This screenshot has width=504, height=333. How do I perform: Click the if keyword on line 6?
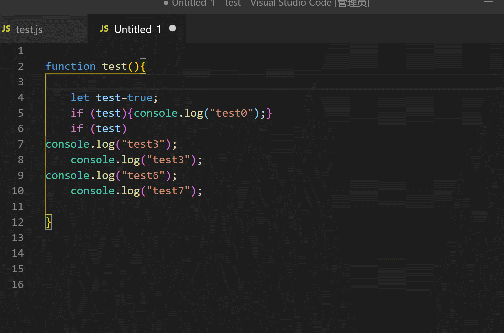point(77,128)
